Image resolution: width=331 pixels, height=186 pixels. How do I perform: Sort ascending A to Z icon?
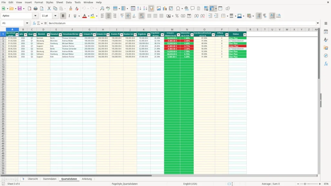coord(139,8)
